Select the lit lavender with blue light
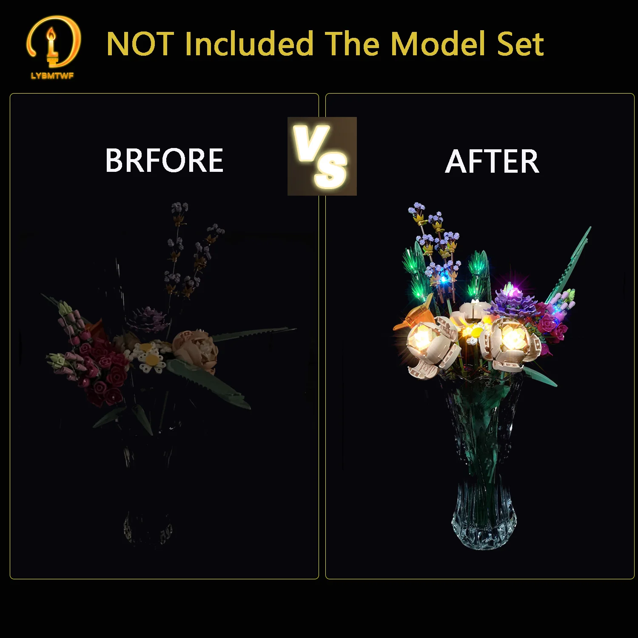638x638 pixels. coord(436,251)
